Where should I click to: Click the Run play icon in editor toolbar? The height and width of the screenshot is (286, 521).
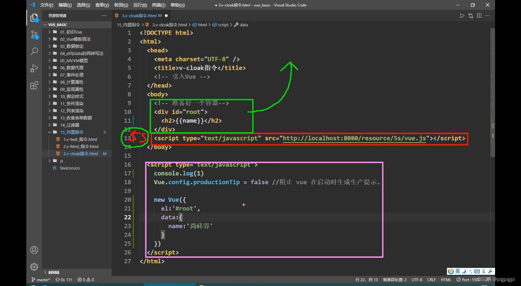[x=462, y=16]
